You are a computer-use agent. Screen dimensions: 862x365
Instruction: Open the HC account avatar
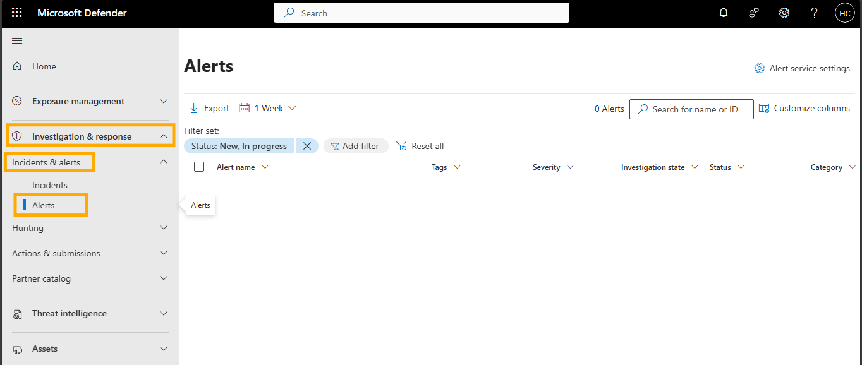pyautogui.click(x=845, y=13)
